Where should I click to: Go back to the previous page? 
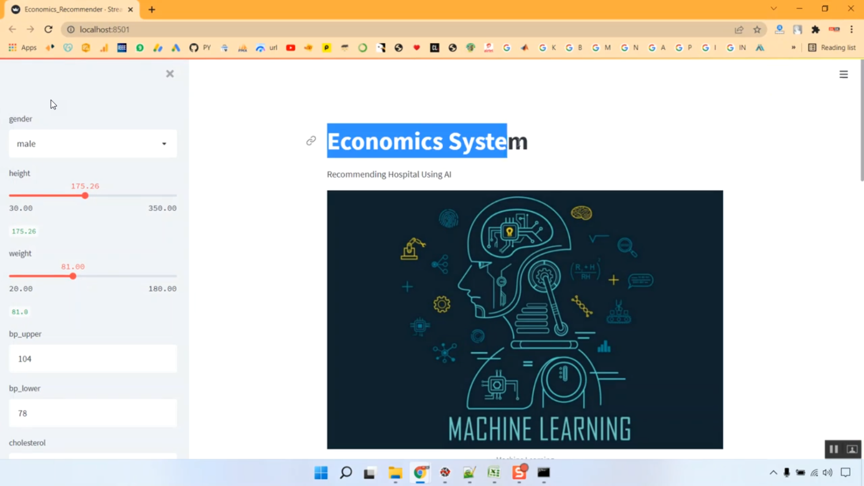[13, 29]
